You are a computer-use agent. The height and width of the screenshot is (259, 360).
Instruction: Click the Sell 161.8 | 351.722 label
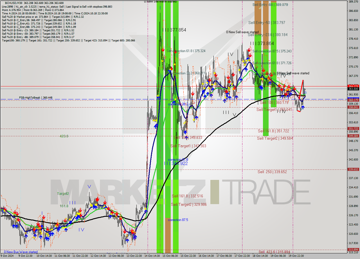273,131
